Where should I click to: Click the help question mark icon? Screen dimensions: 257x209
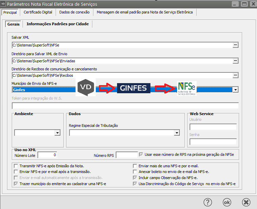click(207, 202)
